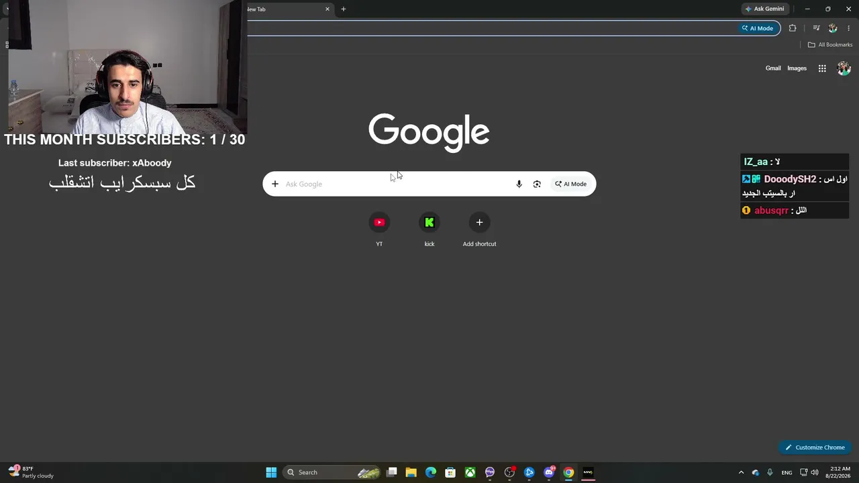Open Microsoft Store from the taskbar
859x483 pixels.
click(x=450, y=472)
